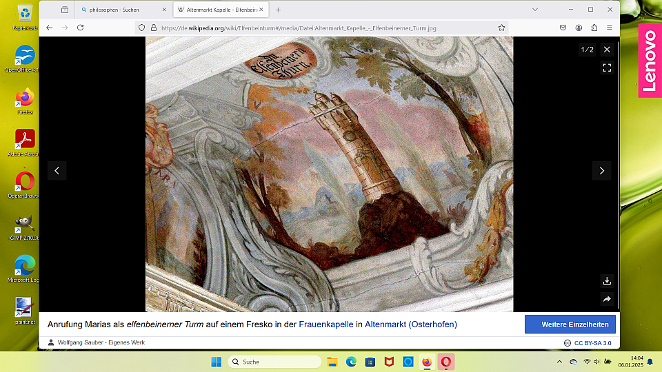Click the Lenovo sidebar banner
Screen dimensions: 662x372
(650, 61)
